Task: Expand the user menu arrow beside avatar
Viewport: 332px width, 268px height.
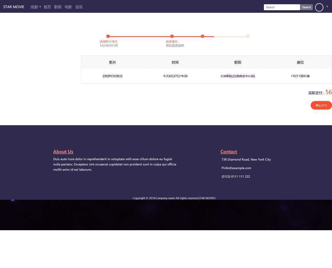Action: point(327,7)
